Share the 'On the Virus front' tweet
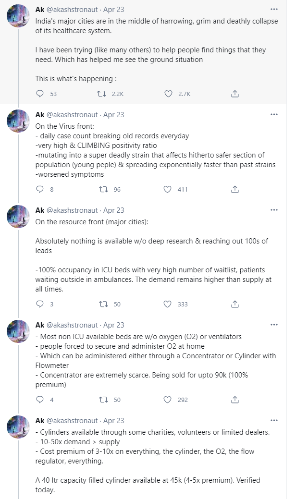Viewport: 296px width, 499px height. pos(235,189)
